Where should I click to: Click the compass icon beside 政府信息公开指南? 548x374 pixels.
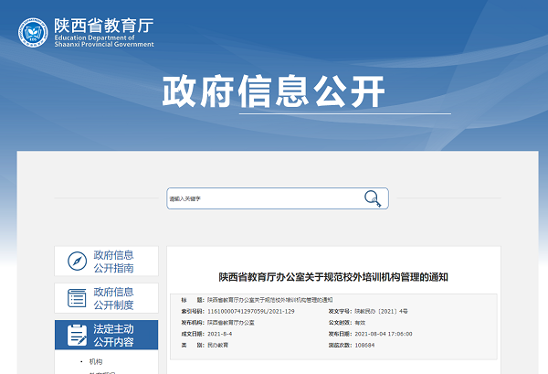77,262
